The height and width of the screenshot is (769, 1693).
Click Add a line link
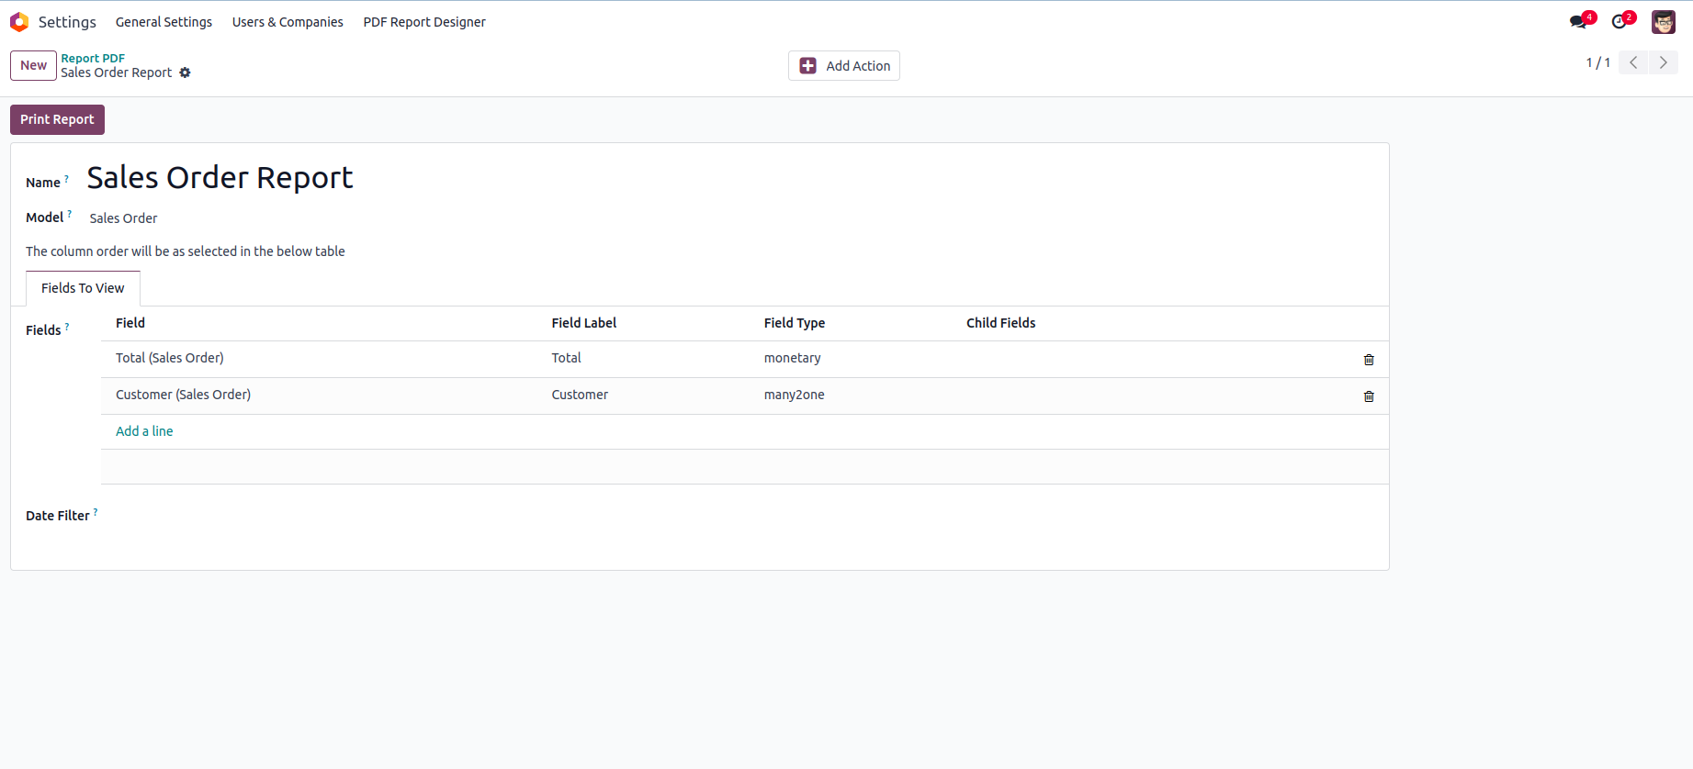(x=144, y=431)
